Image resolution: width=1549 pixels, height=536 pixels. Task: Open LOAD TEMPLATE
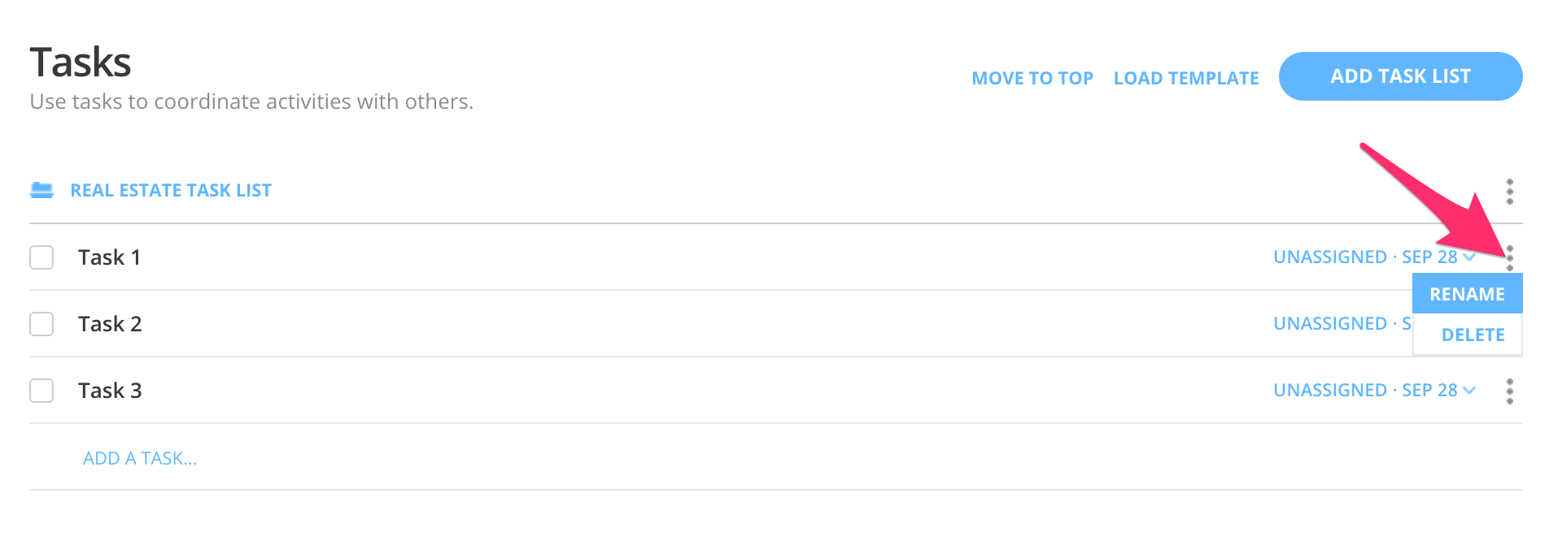tap(1186, 78)
